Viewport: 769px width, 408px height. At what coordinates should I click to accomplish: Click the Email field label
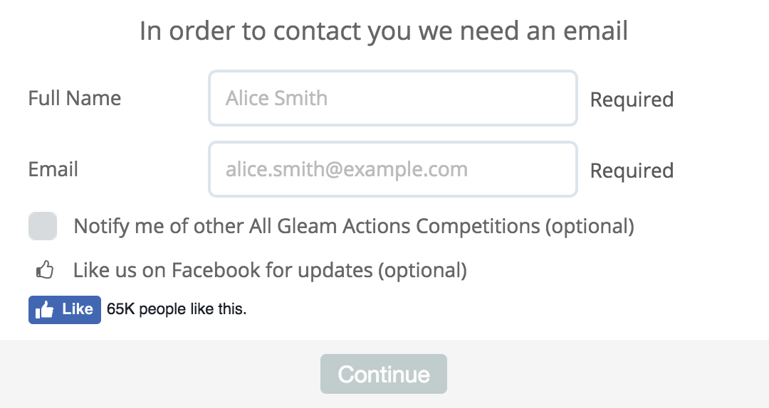(53, 169)
